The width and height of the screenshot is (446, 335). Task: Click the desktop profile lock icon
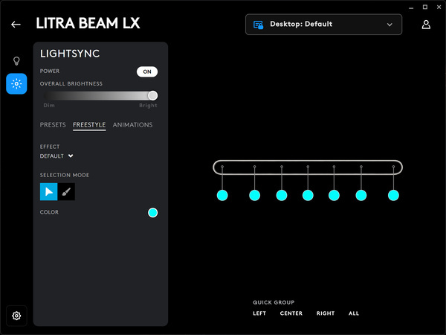pyautogui.click(x=258, y=25)
